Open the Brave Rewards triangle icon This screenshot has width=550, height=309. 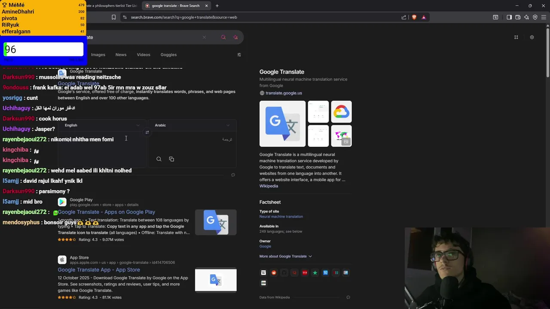tap(424, 17)
